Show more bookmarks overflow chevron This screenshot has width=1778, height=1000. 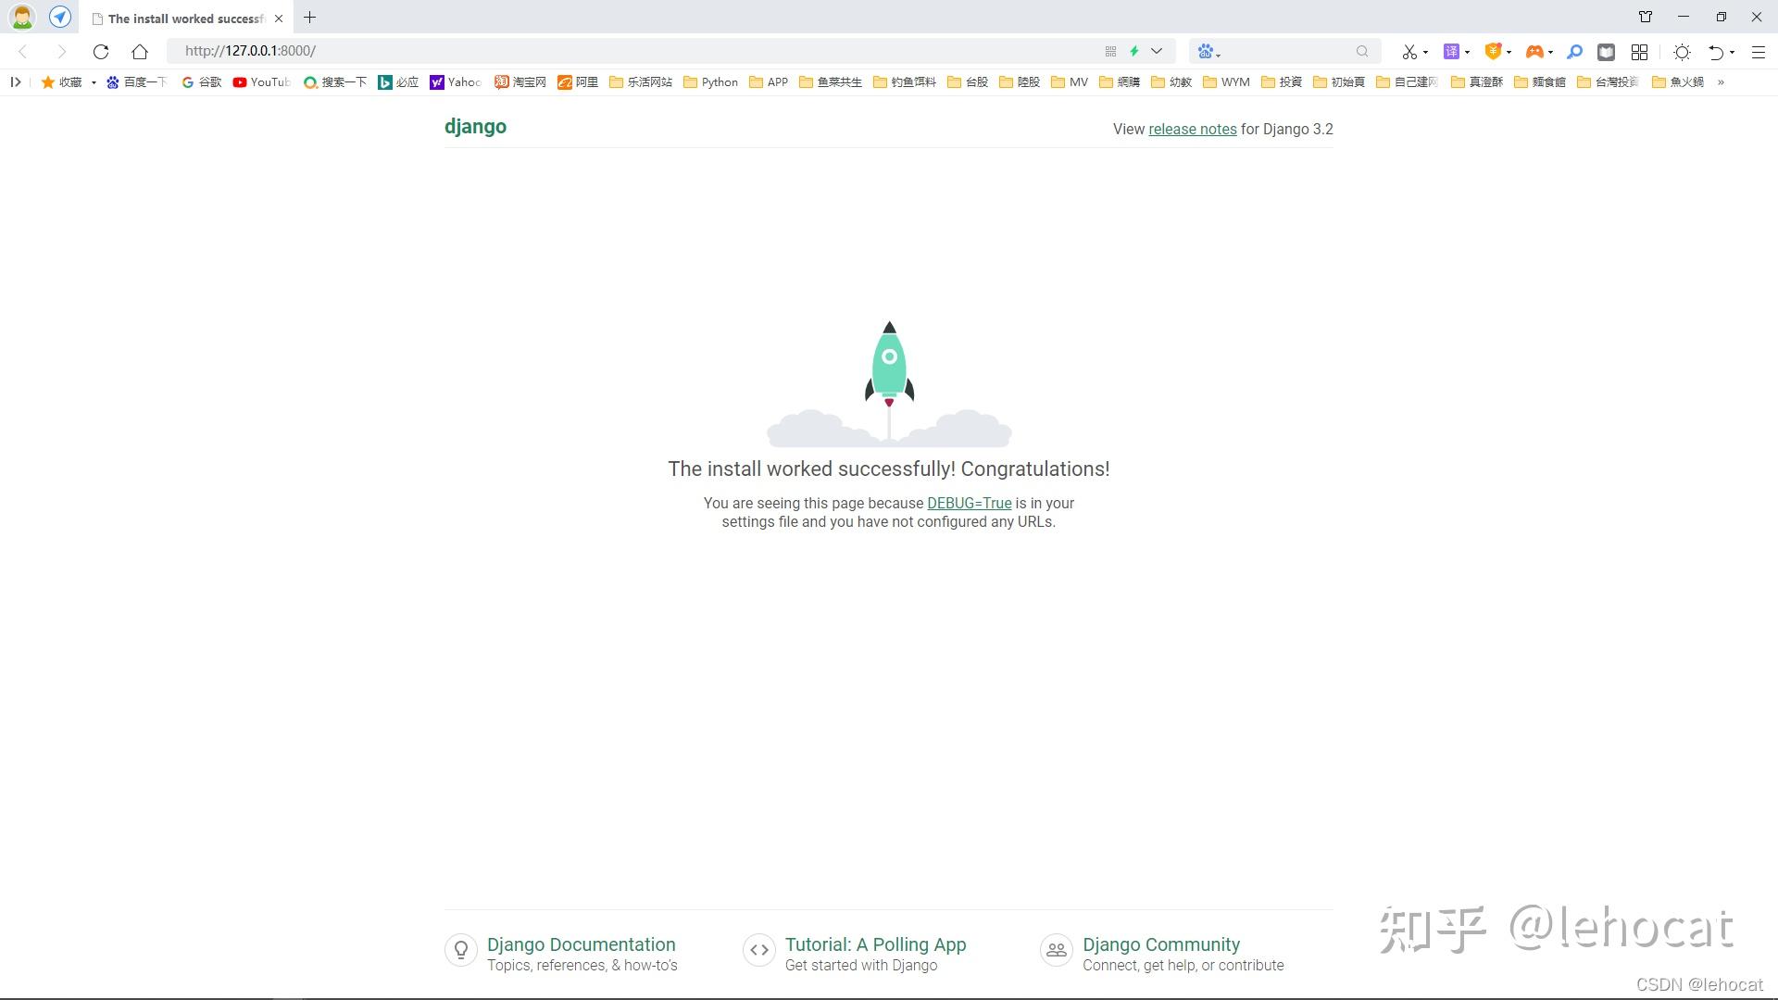click(x=1721, y=81)
